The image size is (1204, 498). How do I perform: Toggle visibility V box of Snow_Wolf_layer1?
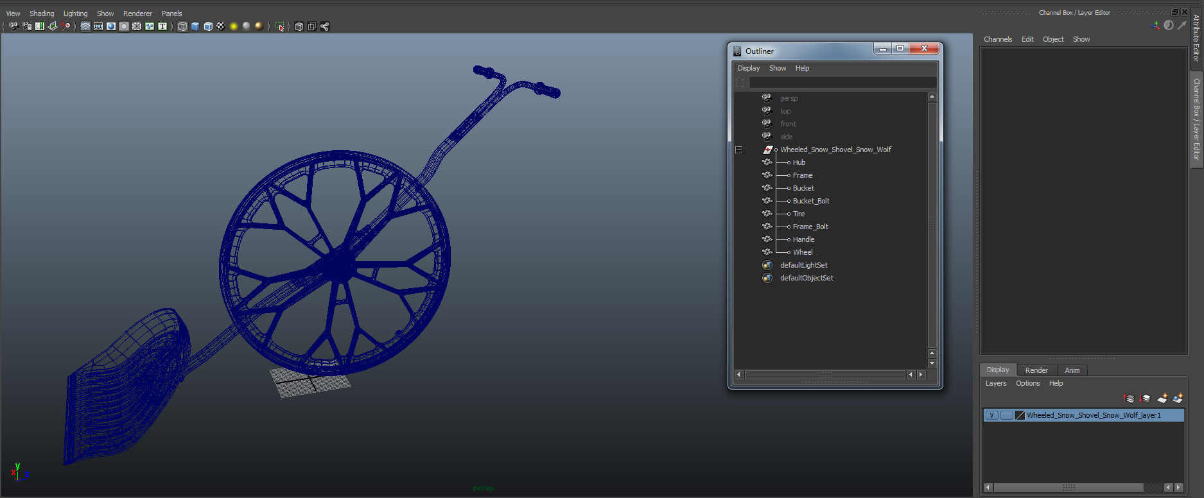pyautogui.click(x=992, y=415)
